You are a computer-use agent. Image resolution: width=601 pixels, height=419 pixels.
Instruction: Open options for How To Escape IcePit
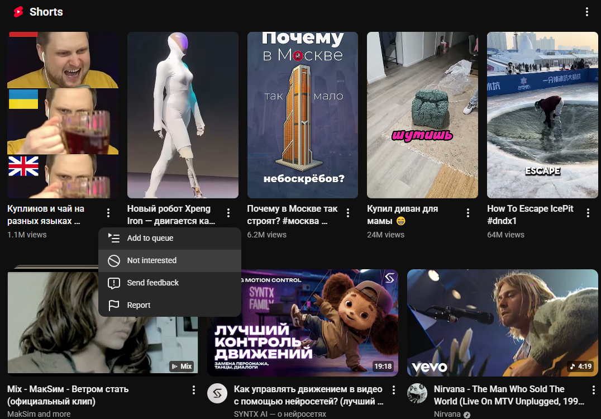click(588, 213)
